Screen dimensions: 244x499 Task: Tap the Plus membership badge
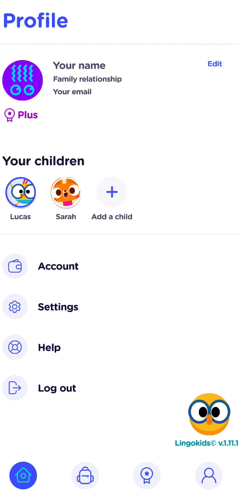click(x=21, y=115)
